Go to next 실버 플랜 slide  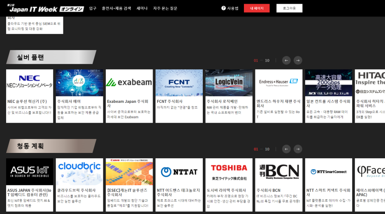point(298,61)
